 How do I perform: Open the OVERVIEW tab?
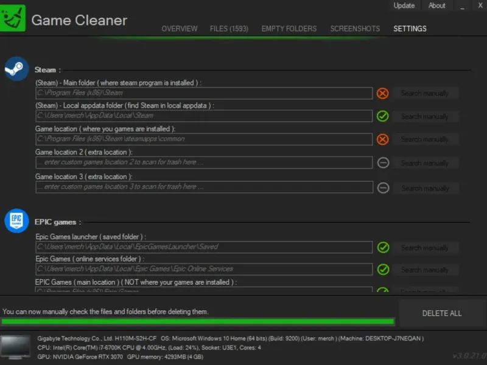click(x=179, y=29)
